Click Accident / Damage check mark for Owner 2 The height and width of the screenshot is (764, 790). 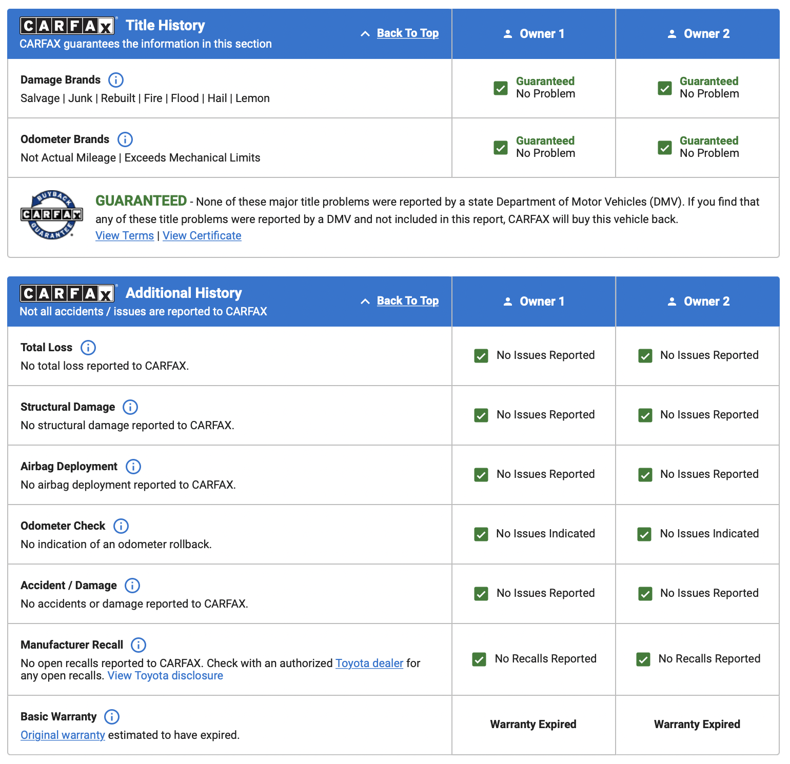click(645, 594)
